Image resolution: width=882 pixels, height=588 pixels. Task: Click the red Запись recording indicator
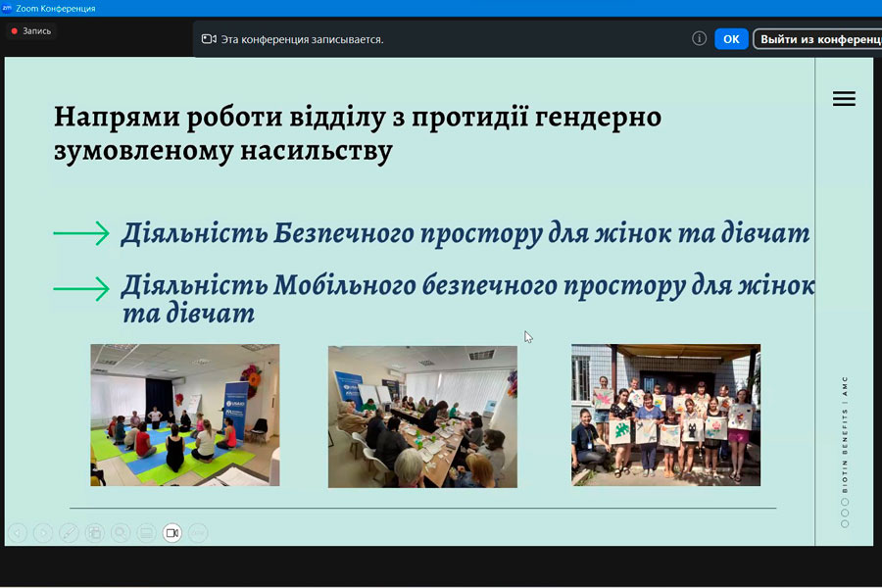(31, 31)
